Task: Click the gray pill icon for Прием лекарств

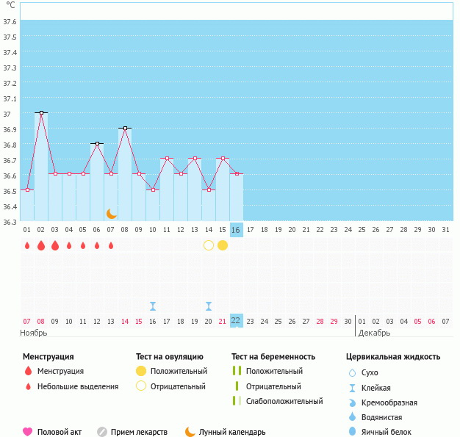Action: click(102, 432)
